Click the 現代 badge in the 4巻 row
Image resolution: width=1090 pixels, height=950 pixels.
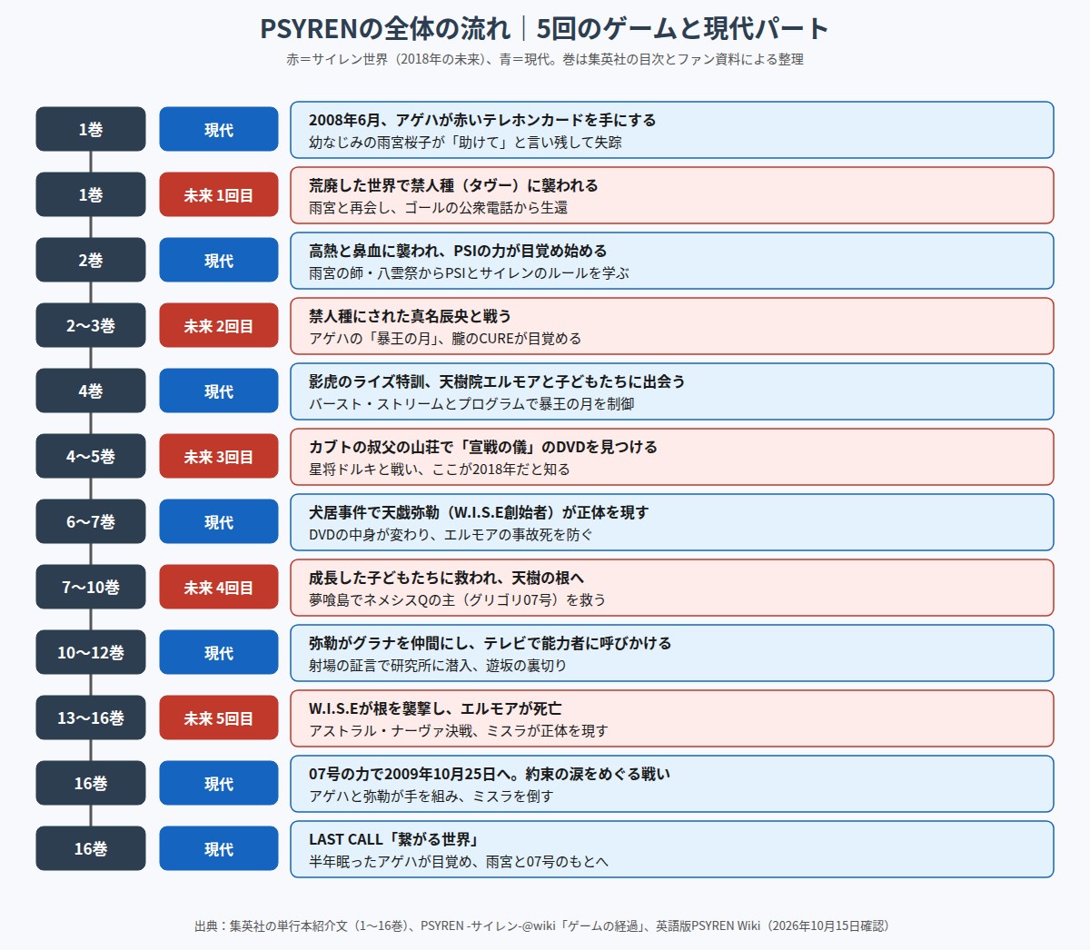[x=219, y=391]
